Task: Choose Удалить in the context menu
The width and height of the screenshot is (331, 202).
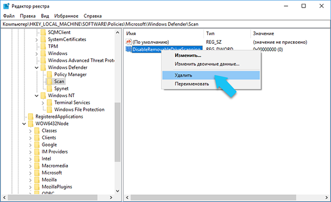Action: click(211, 75)
